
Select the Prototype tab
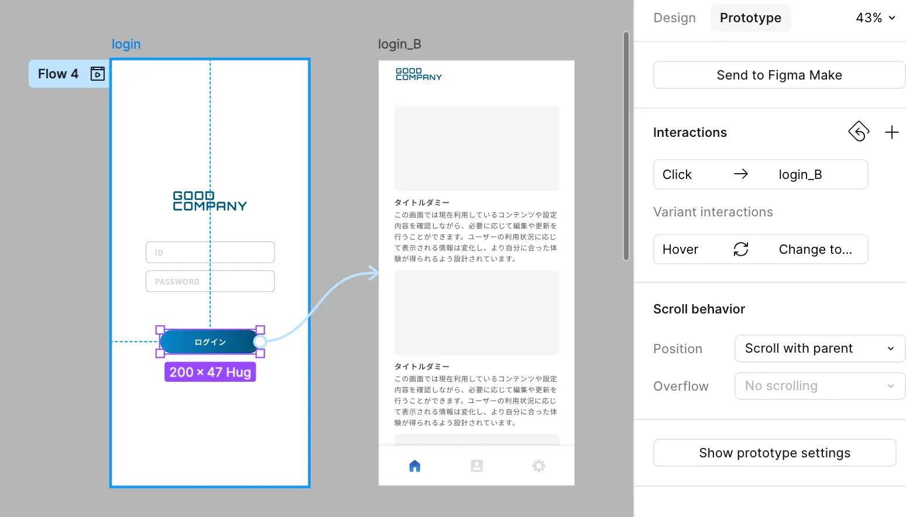[750, 18]
